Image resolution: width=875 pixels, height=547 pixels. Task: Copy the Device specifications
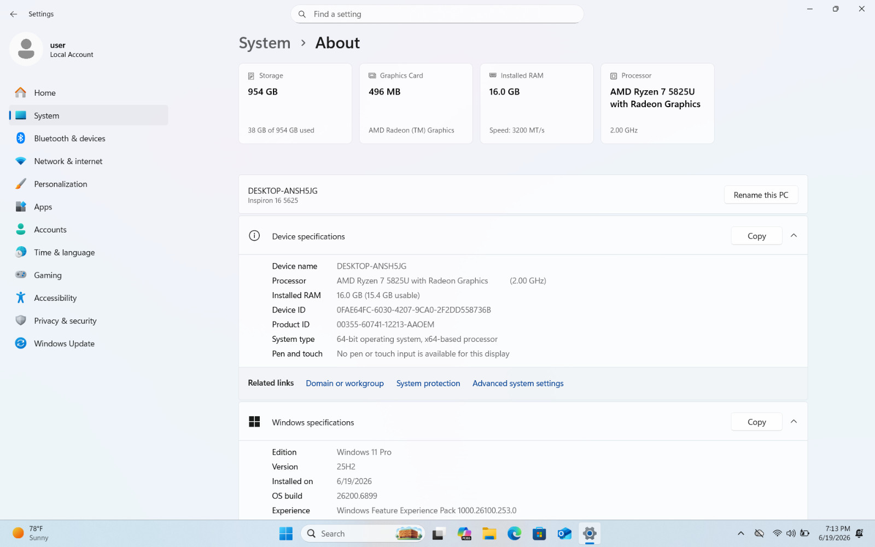756,236
